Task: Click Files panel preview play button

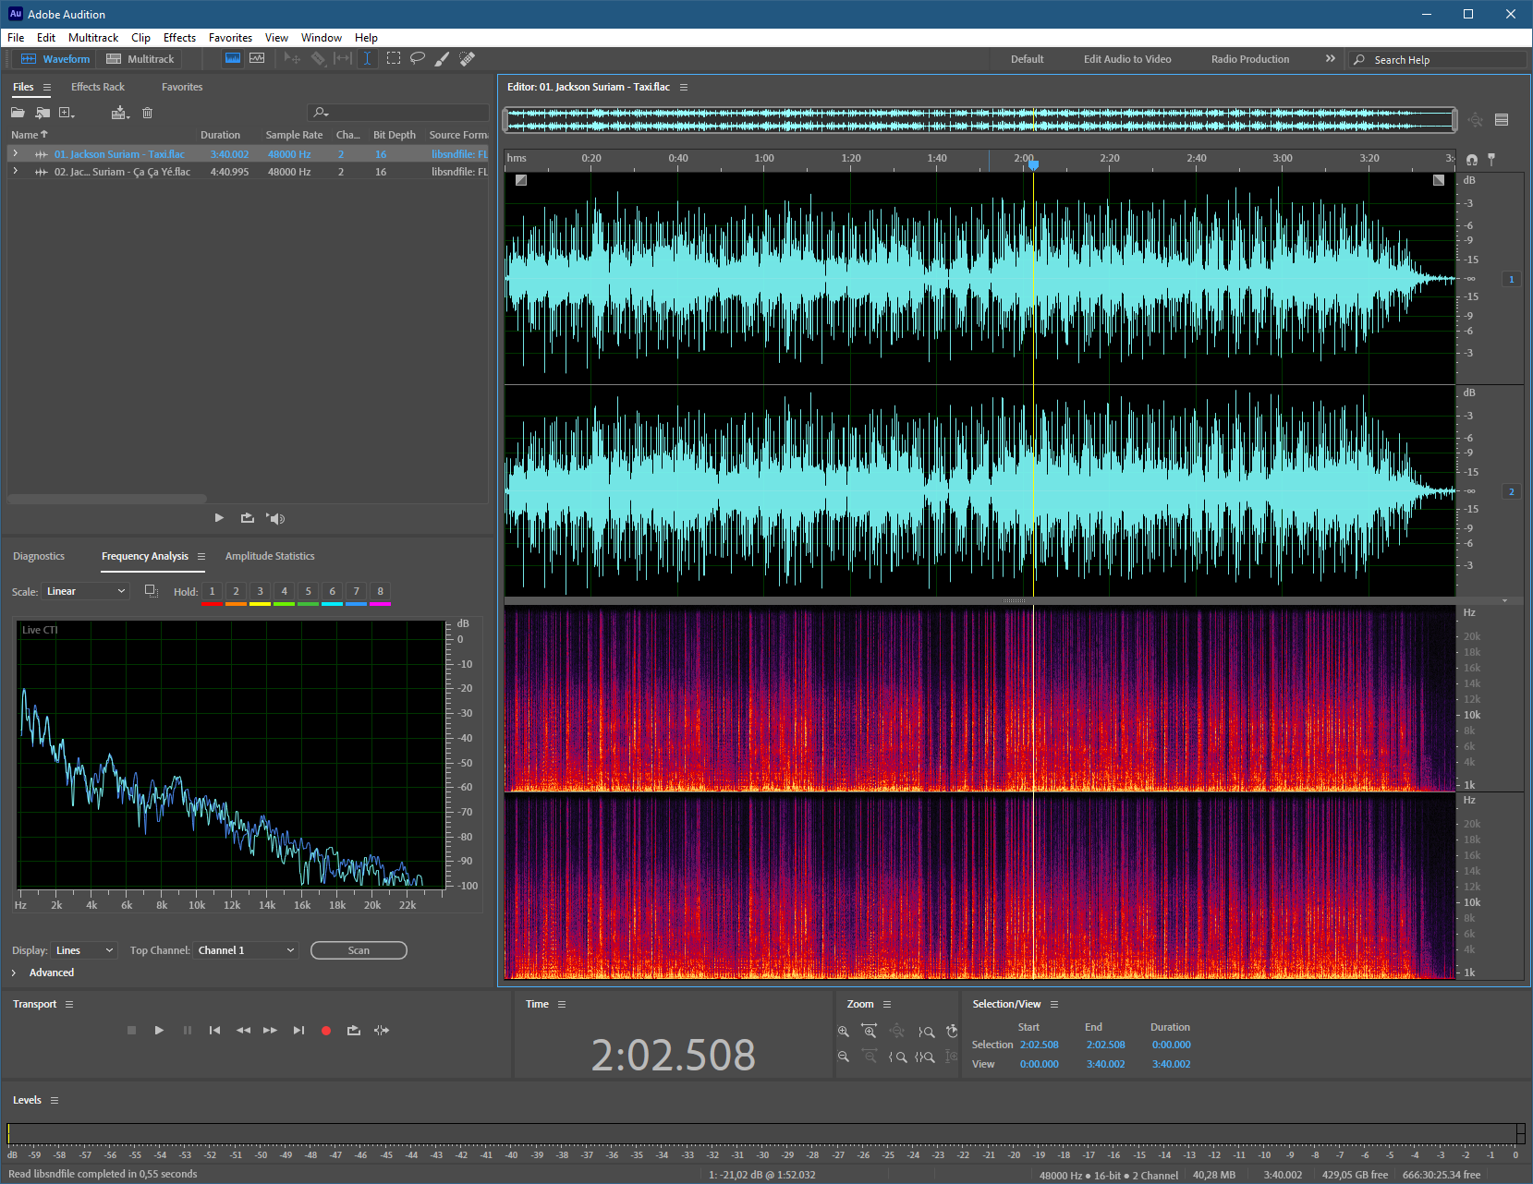Action: pos(219,518)
